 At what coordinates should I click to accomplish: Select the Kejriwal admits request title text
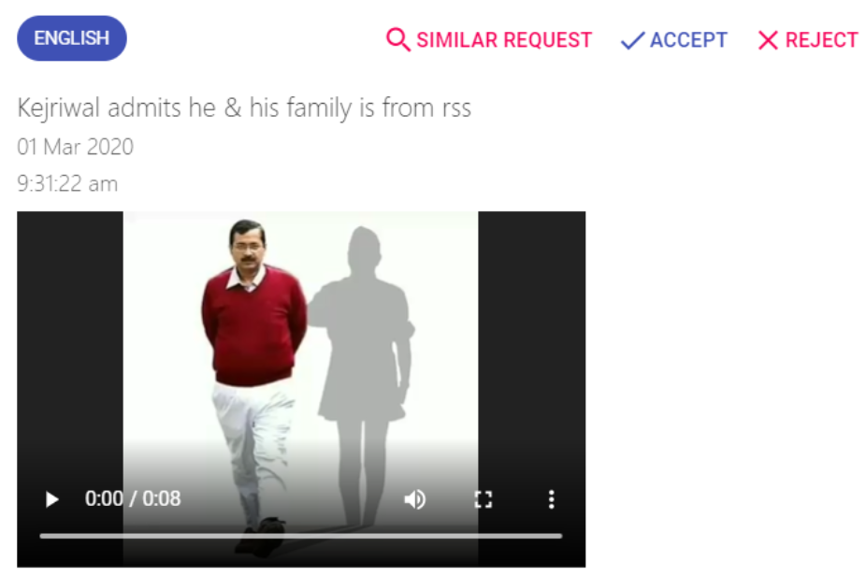click(x=244, y=108)
